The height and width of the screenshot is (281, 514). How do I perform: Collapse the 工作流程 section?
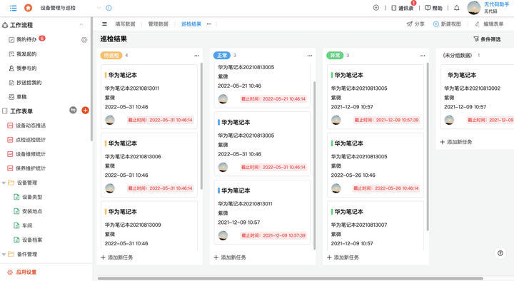81,25
